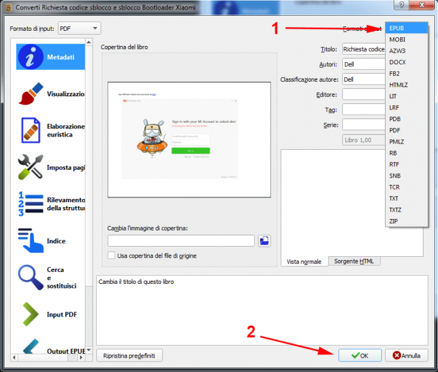Select TXTZ output format

pos(407,210)
